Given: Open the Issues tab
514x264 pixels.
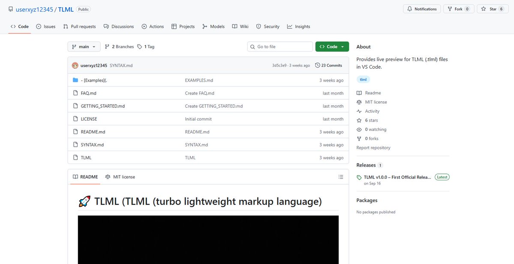Looking at the screenshot, I should coord(45,27).
